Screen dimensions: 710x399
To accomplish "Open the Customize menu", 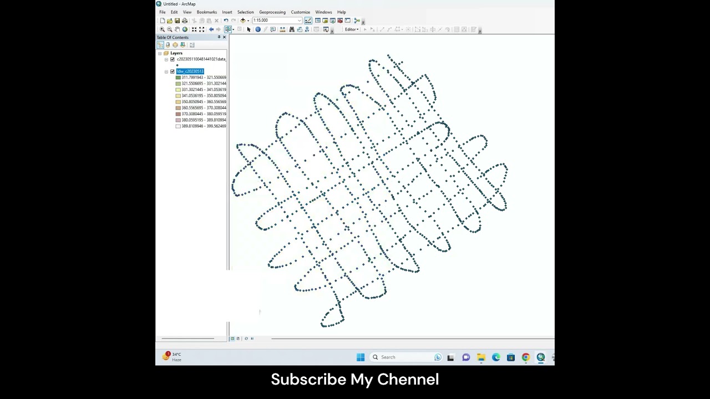I will (x=301, y=12).
